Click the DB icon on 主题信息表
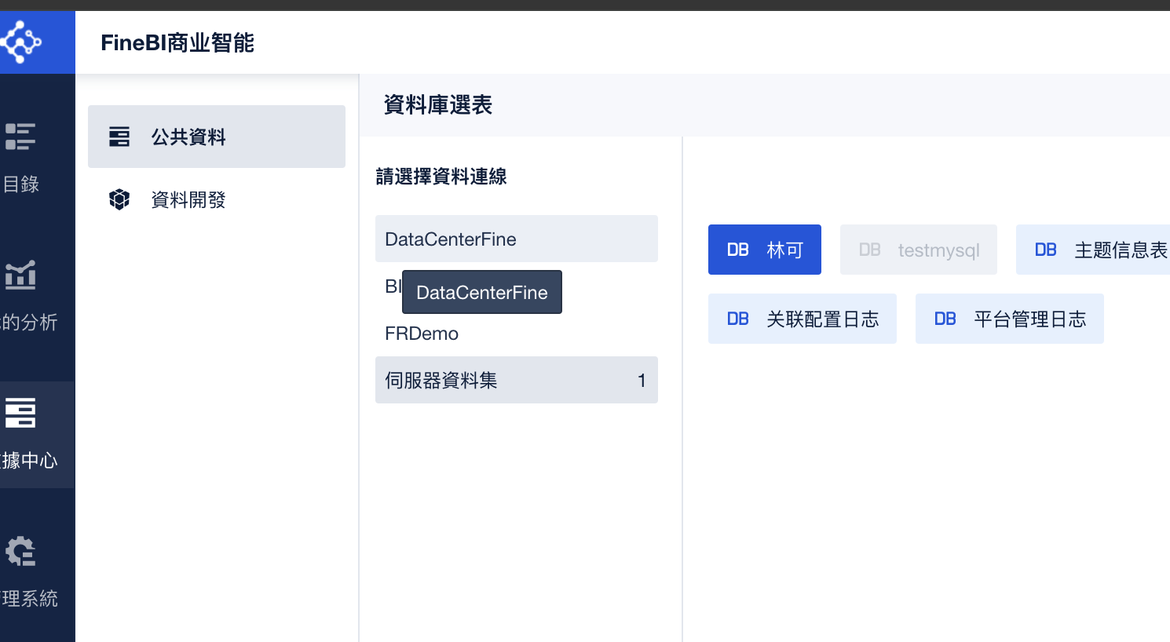The image size is (1170, 642). (x=1046, y=250)
